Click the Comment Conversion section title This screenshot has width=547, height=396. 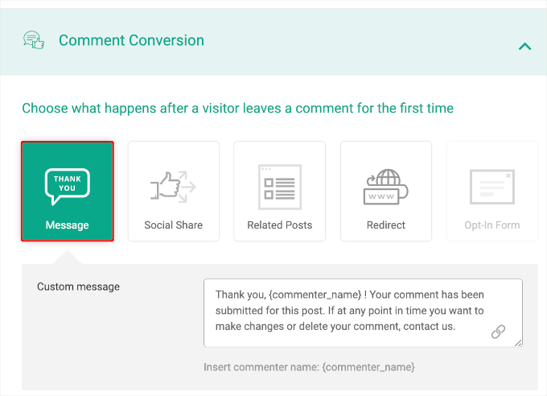pyautogui.click(x=131, y=40)
